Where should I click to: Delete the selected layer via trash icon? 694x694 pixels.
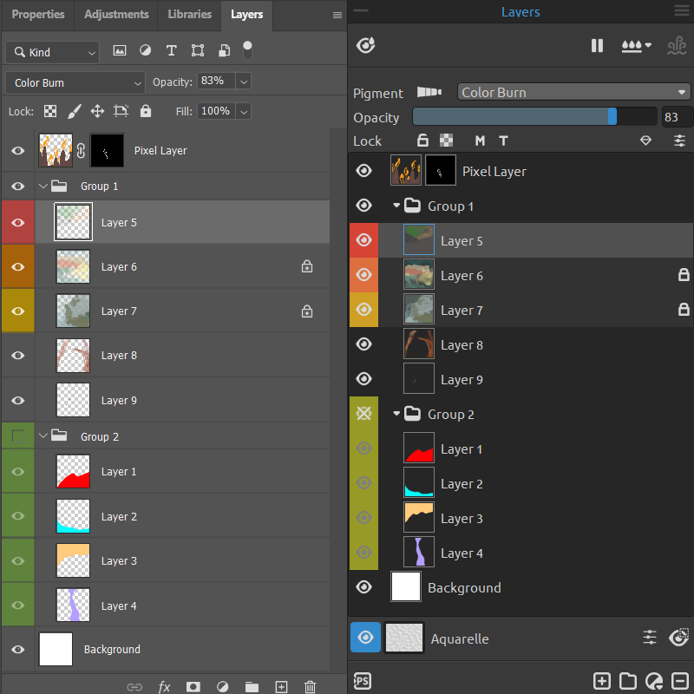[x=310, y=686]
